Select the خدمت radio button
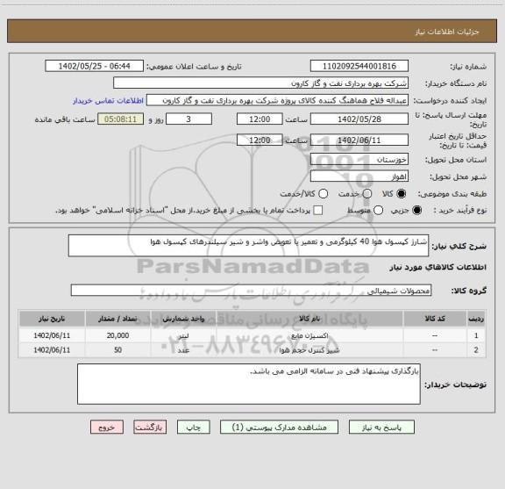The width and height of the screenshot is (505, 489). 367,193
